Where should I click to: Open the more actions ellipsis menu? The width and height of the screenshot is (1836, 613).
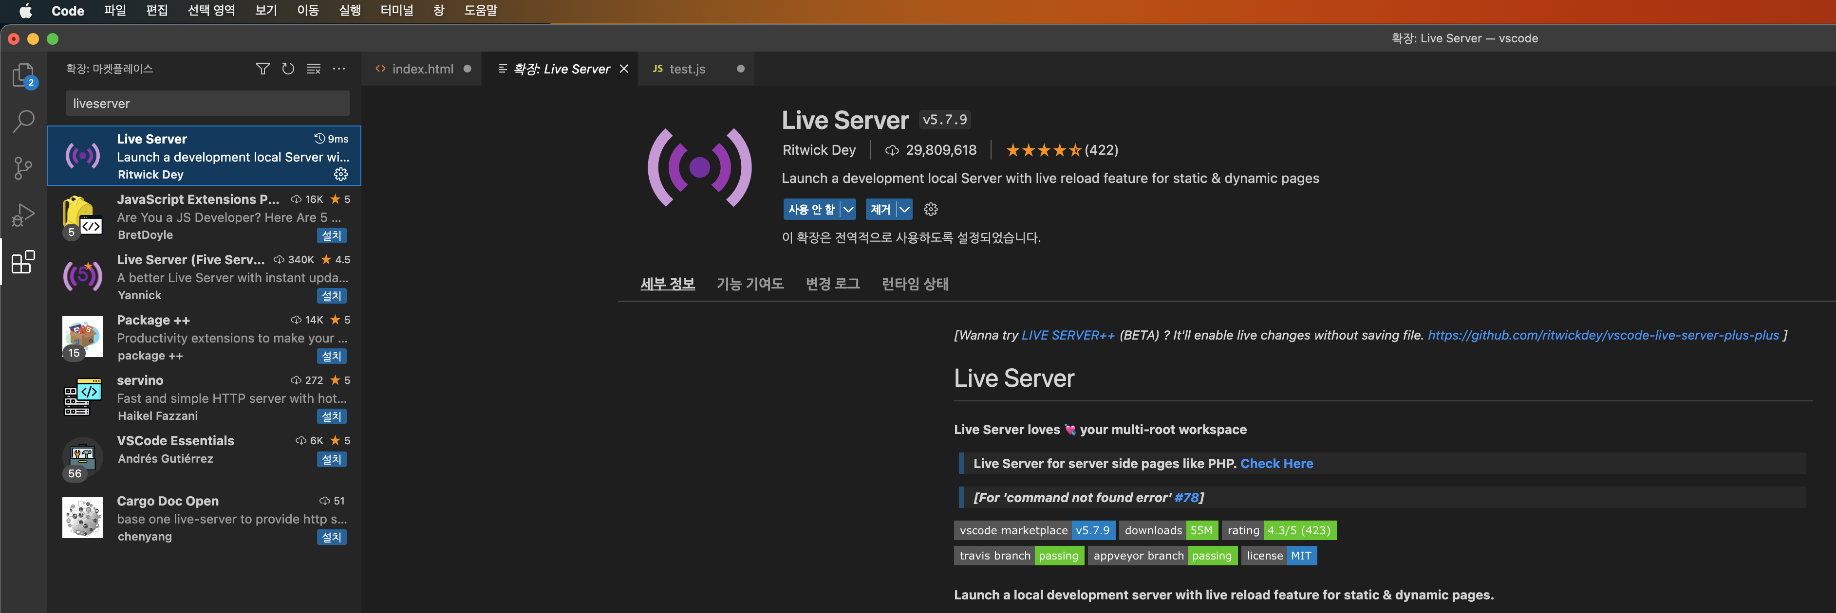click(x=339, y=69)
